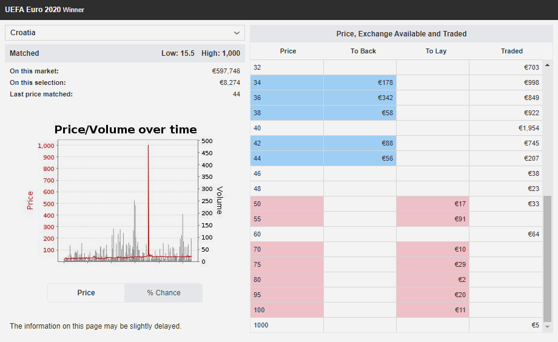The width and height of the screenshot is (558, 342).
Task: Click the price 34 cell
Action: coord(287,82)
